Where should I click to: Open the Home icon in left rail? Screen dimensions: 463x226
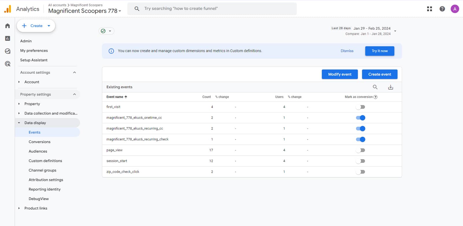[x=8, y=26]
